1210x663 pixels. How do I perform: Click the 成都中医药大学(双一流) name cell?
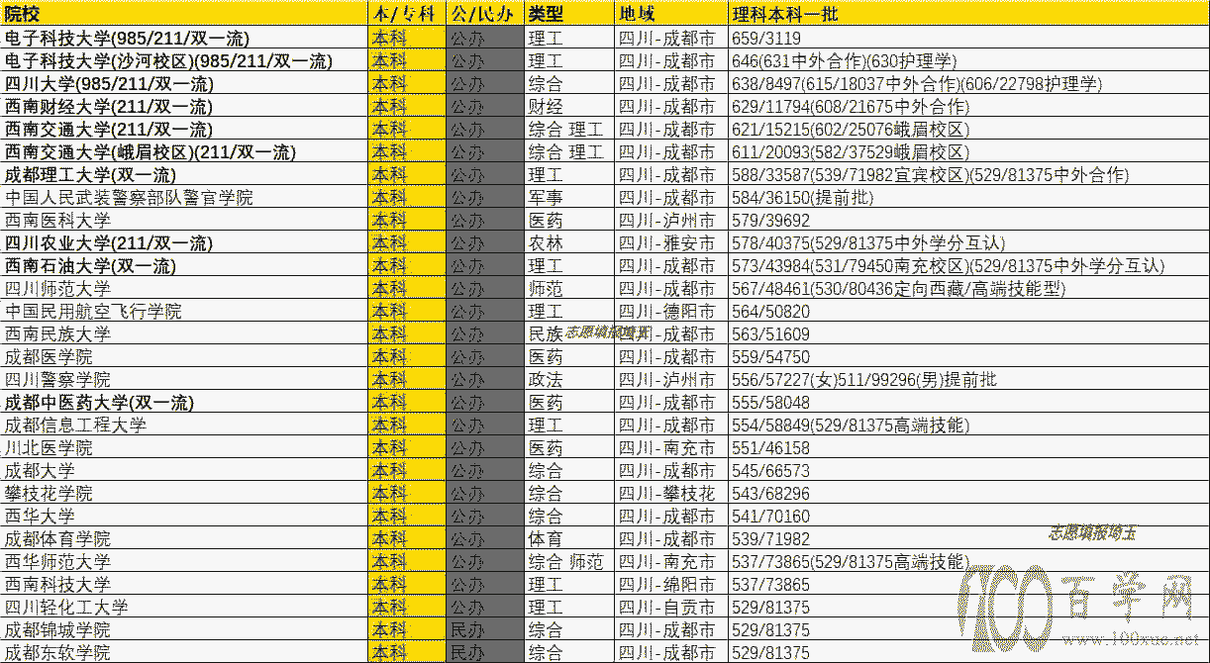184,403
